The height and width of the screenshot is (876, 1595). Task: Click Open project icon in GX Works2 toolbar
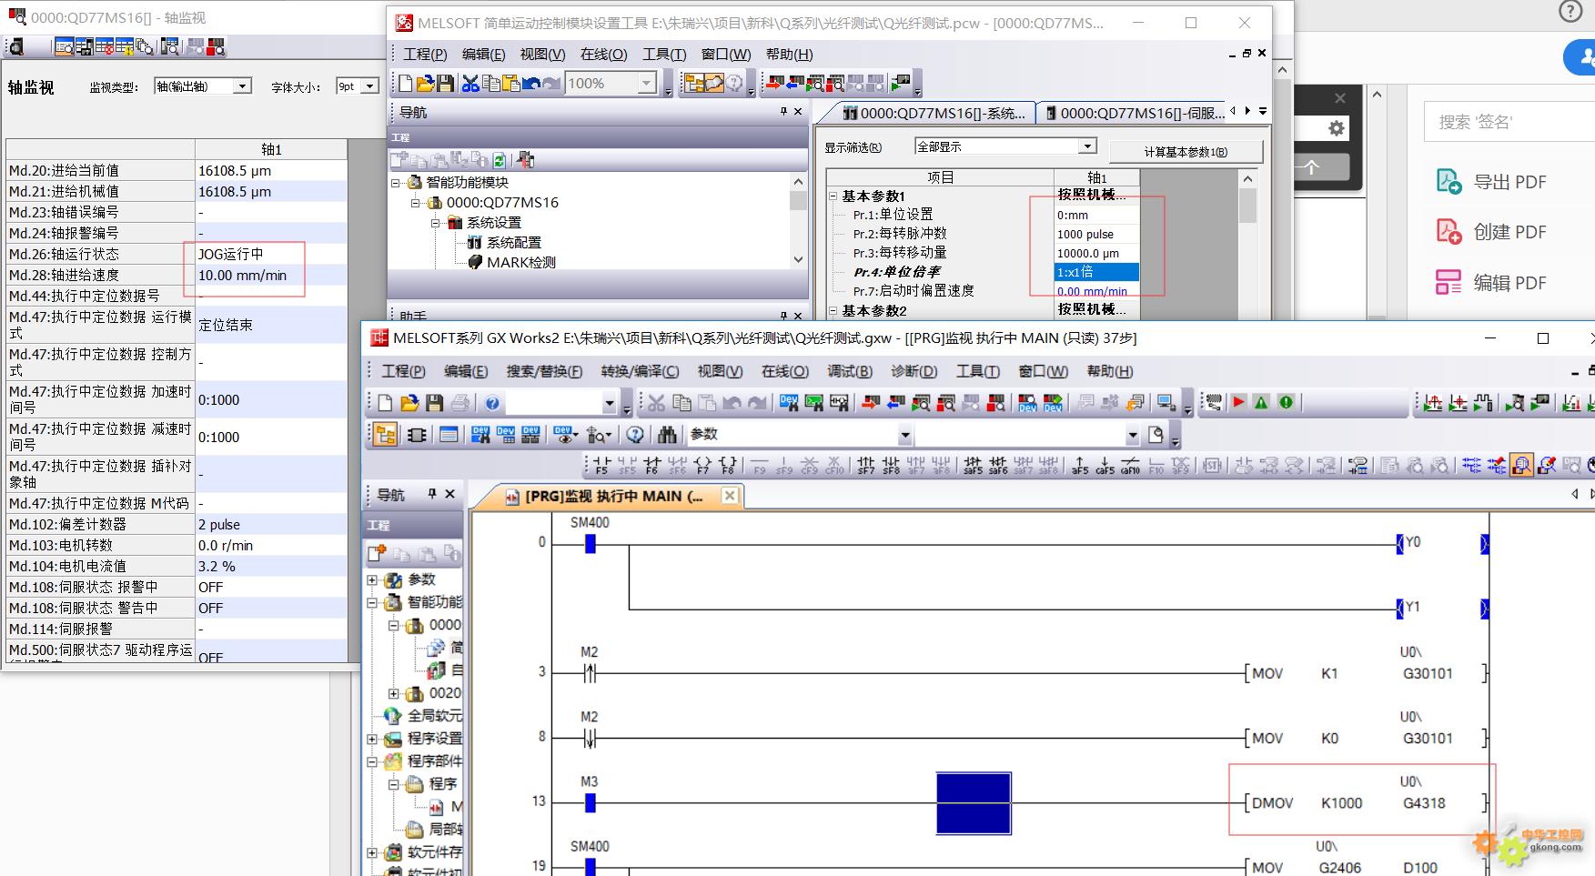(409, 403)
